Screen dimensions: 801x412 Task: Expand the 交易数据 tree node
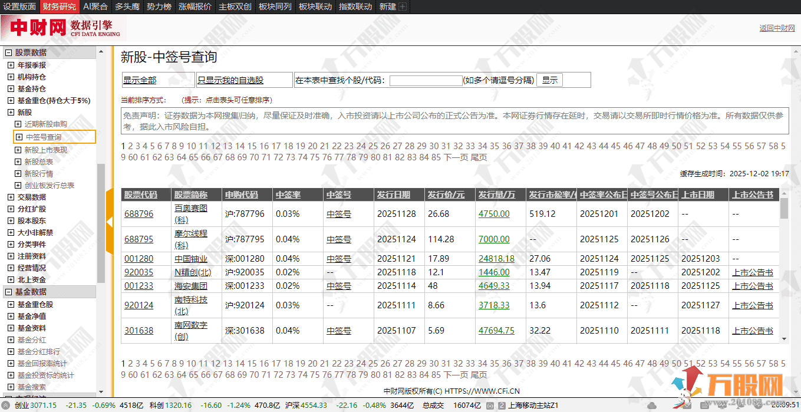pyautogui.click(x=11, y=197)
